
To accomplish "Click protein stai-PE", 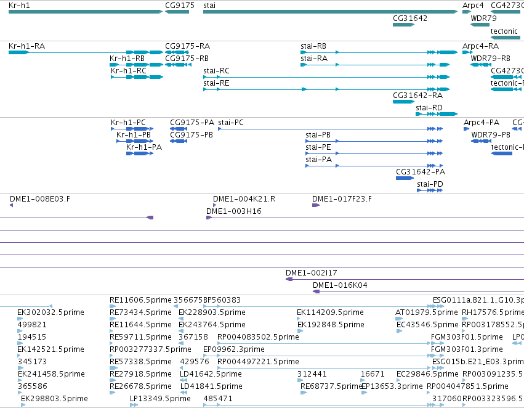I will click(x=374, y=153).
